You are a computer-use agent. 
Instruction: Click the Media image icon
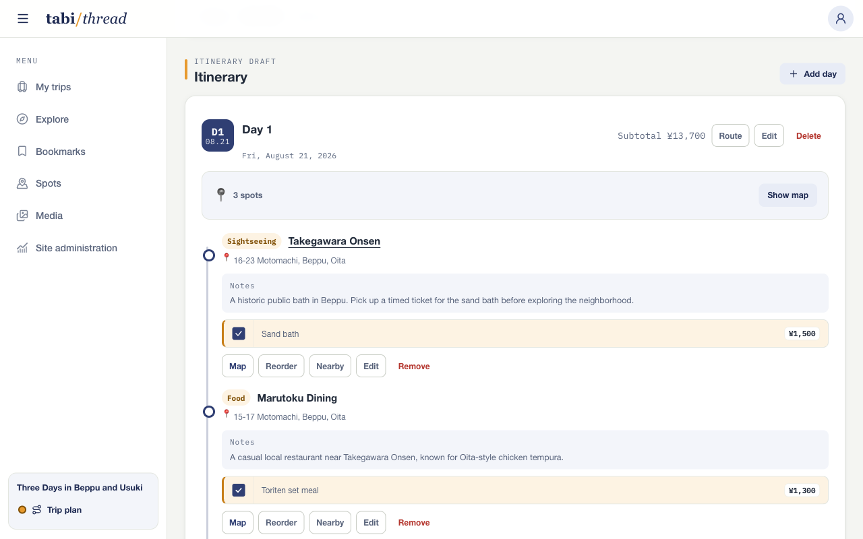22,216
